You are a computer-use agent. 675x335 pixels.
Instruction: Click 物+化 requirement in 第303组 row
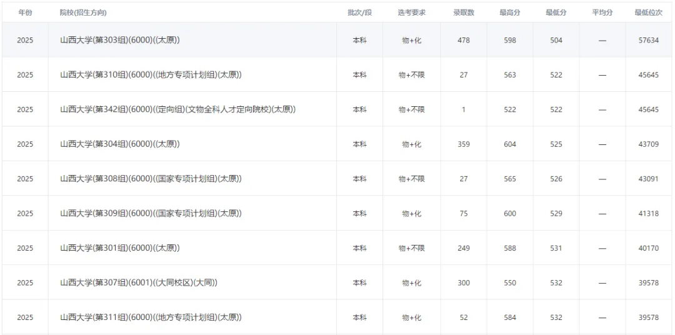(x=411, y=40)
